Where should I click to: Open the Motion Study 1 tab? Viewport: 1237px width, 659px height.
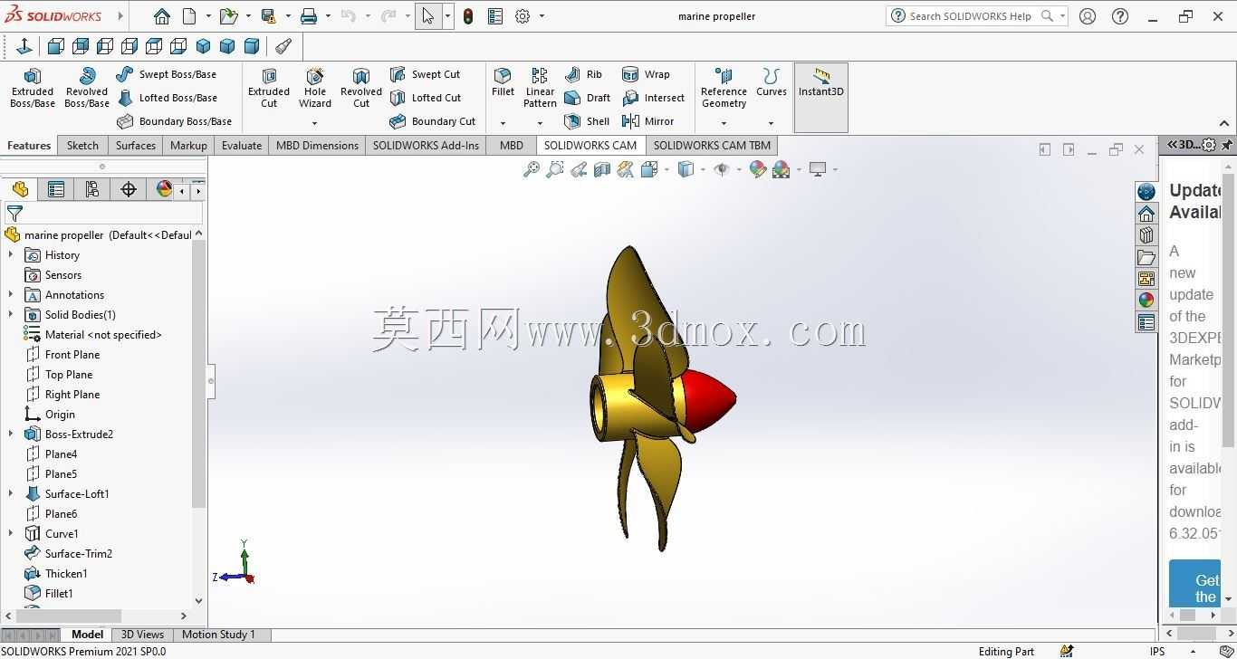(x=218, y=635)
